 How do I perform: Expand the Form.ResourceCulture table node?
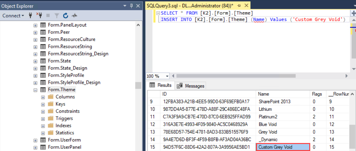[35, 40]
